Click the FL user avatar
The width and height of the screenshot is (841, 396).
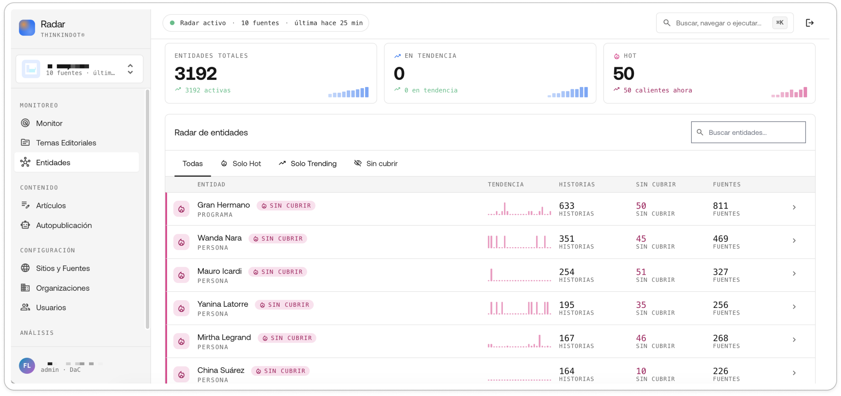(27, 366)
